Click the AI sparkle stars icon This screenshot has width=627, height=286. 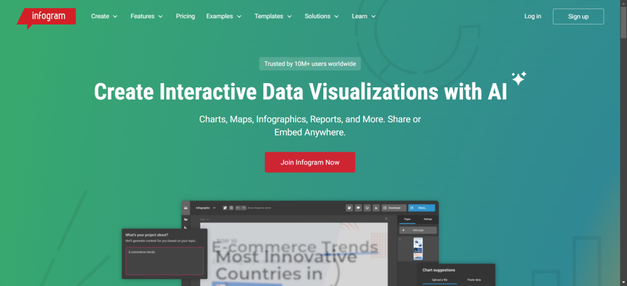519,78
